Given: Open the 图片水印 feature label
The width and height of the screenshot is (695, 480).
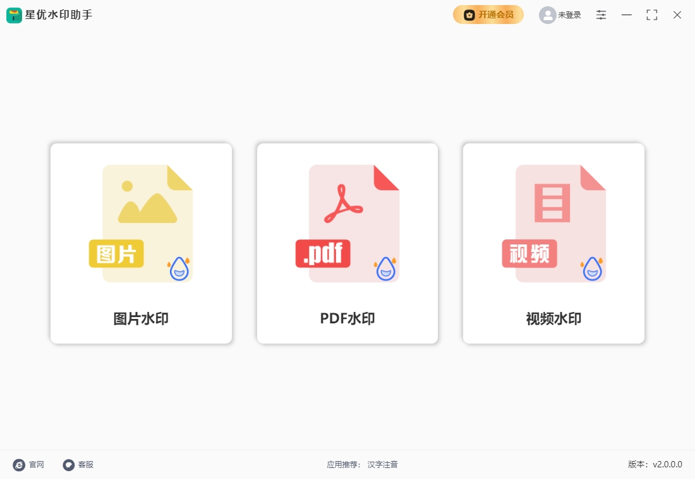Looking at the screenshot, I should point(141,319).
